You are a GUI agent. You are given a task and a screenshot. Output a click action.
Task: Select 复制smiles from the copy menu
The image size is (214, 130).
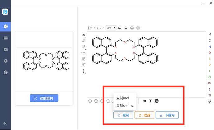click(125, 106)
